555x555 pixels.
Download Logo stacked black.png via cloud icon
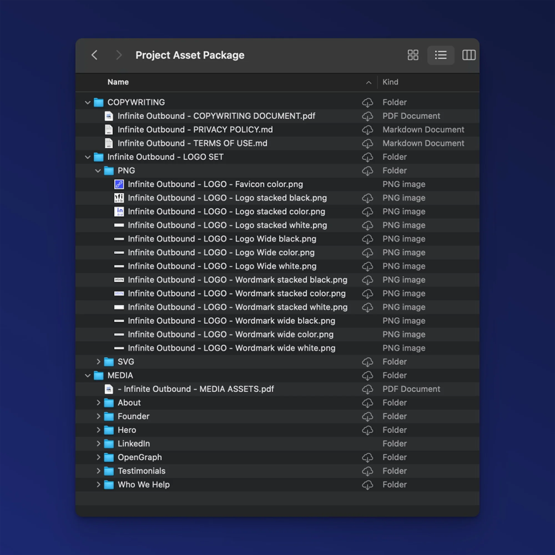click(367, 198)
